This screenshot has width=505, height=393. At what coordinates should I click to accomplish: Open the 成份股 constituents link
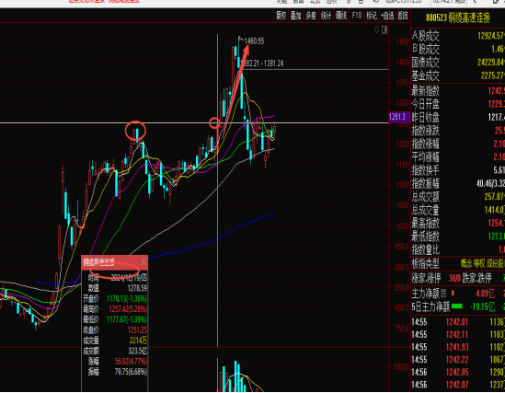[x=496, y=263]
